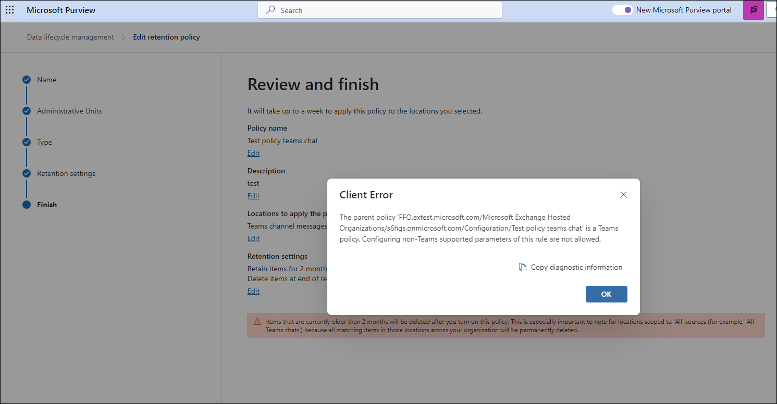Open Data lifecycle management breadcrumb
777x404 pixels.
point(70,37)
